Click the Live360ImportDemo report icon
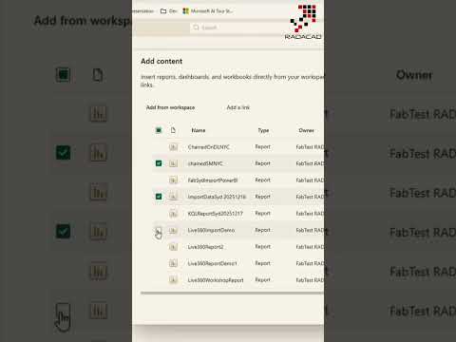 (173, 230)
